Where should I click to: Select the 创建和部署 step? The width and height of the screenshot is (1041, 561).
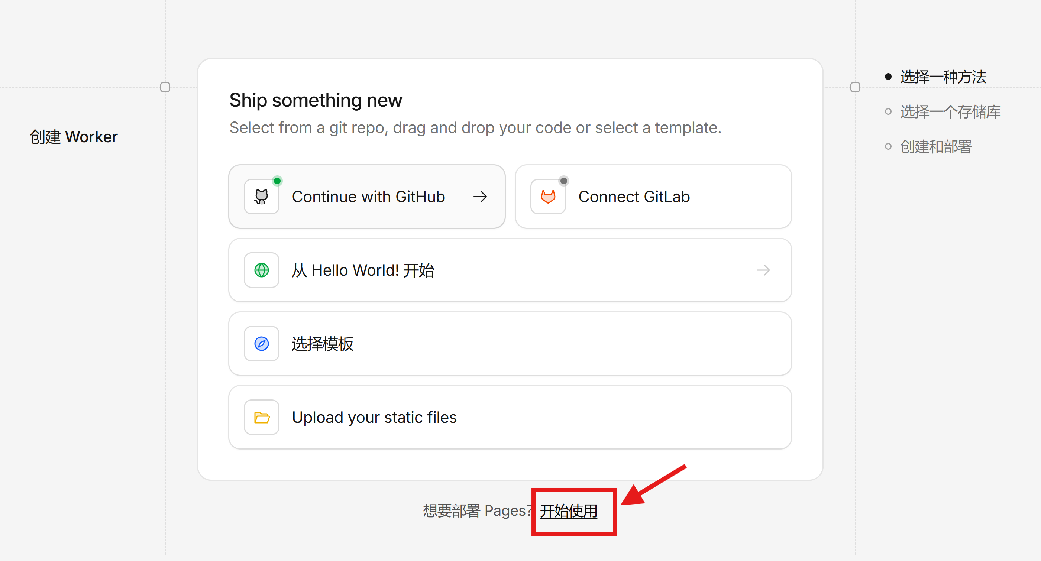[935, 147]
